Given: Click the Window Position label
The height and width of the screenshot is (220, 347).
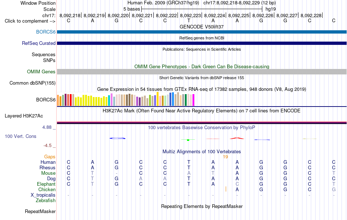Looking at the screenshot, I should coord(38,3).
